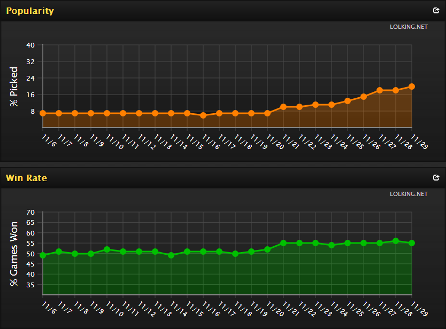Click the 11/6 data point on Popularity chart
The height and width of the screenshot is (329, 446).
pyautogui.click(x=43, y=113)
